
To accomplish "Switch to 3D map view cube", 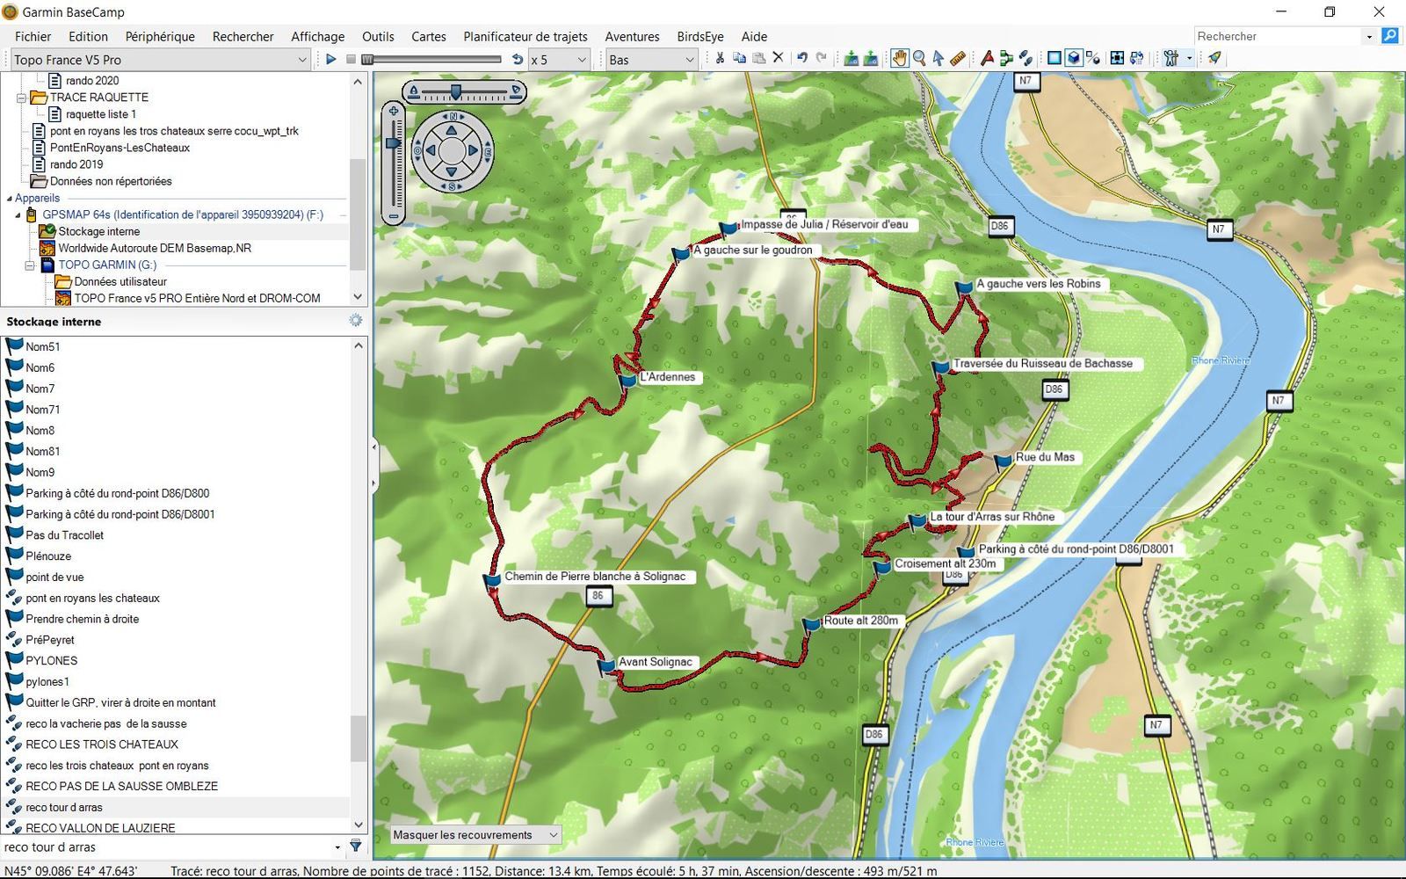I will [x=1074, y=59].
